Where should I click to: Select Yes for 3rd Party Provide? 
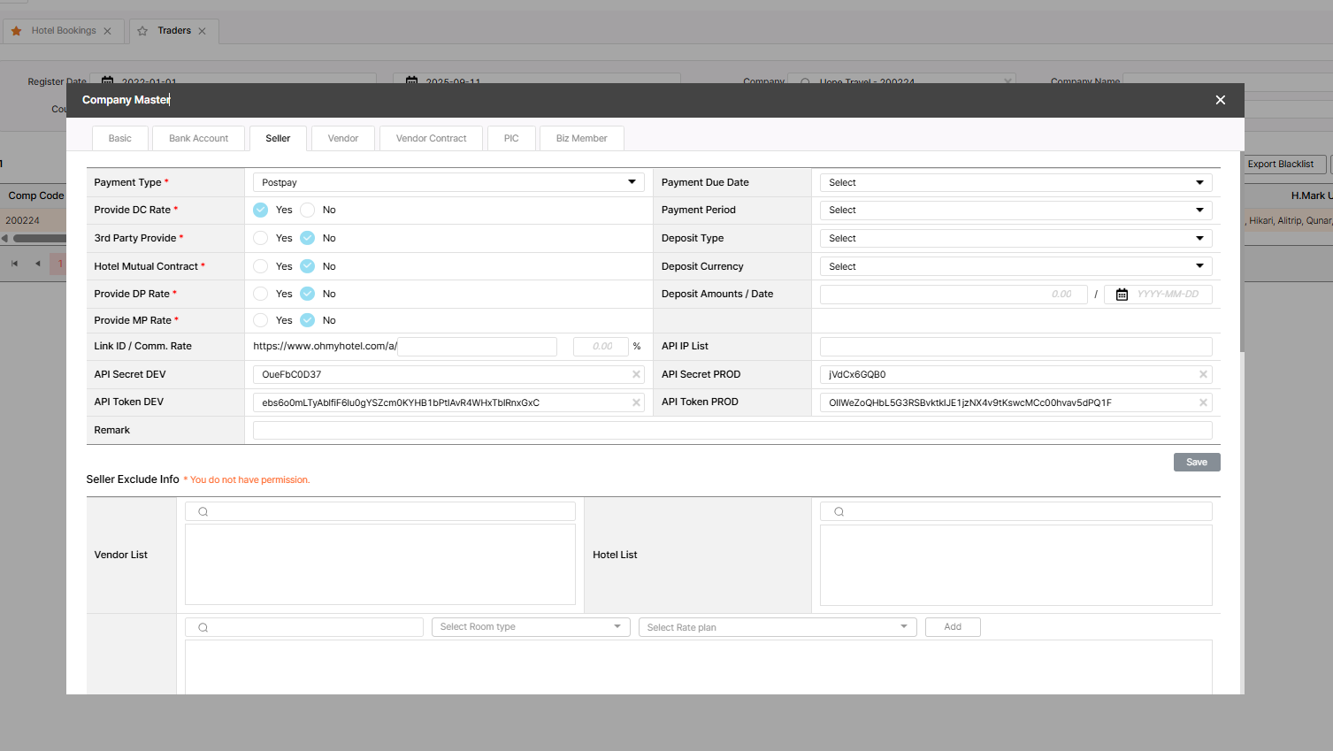point(261,238)
